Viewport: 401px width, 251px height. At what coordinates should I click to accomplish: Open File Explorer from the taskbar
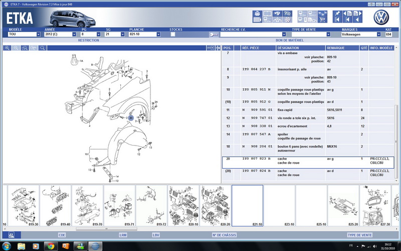pos(21,246)
